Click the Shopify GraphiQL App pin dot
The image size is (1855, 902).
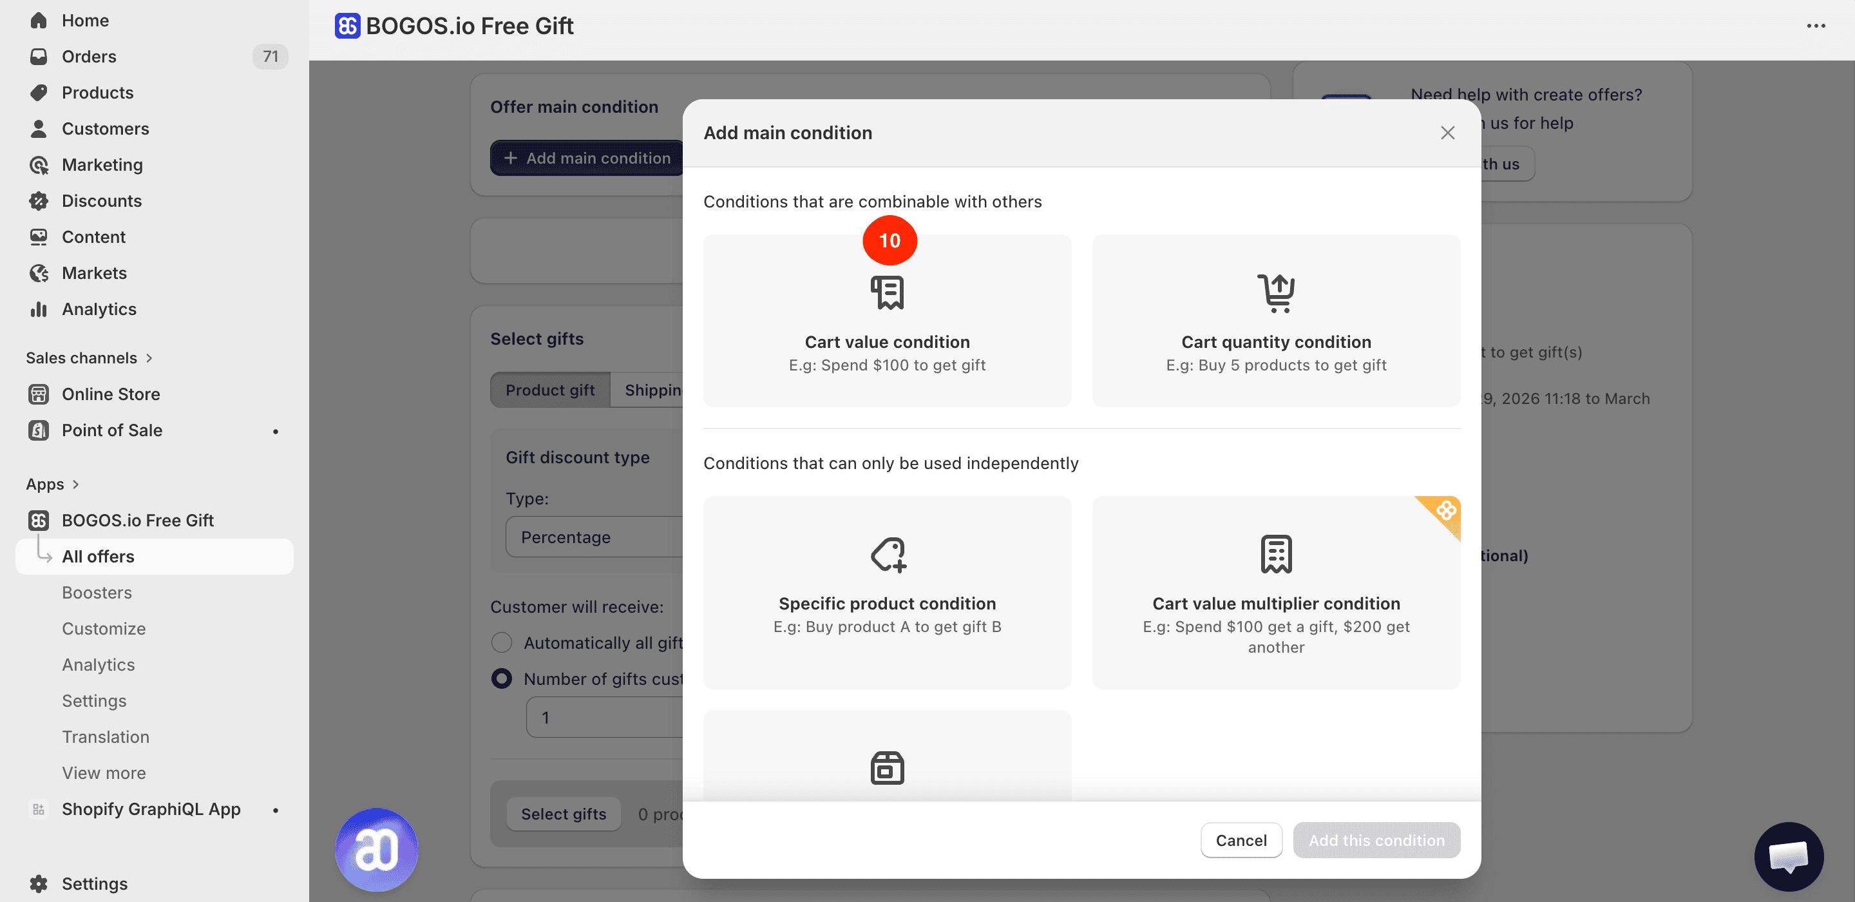coord(276,810)
